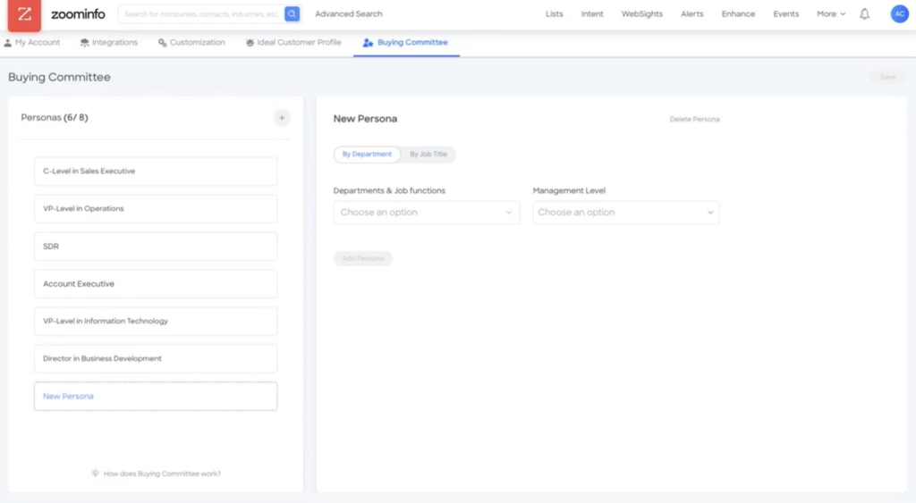Select the New Persona list item
The image size is (916, 503).
click(156, 396)
